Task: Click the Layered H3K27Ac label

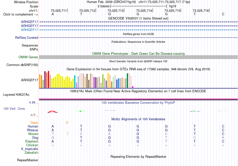Action: [16, 95]
